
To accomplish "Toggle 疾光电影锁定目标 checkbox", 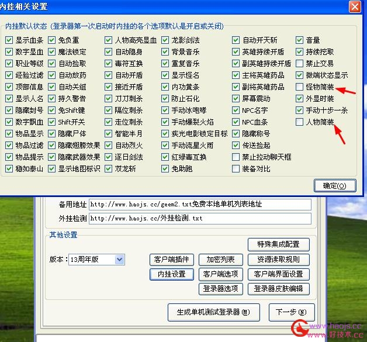I will [165, 134].
